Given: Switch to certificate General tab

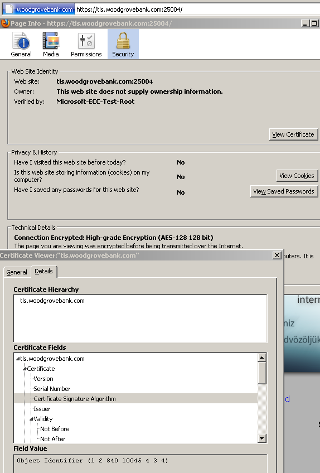Looking at the screenshot, I should click(x=17, y=272).
